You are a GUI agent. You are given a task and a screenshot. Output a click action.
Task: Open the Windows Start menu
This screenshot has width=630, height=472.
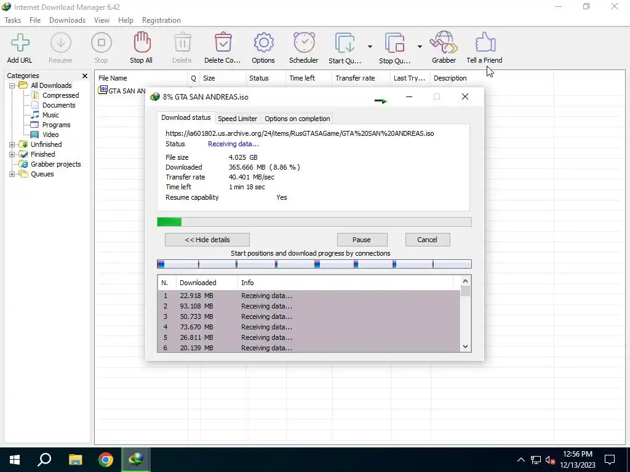pos(15,460)
